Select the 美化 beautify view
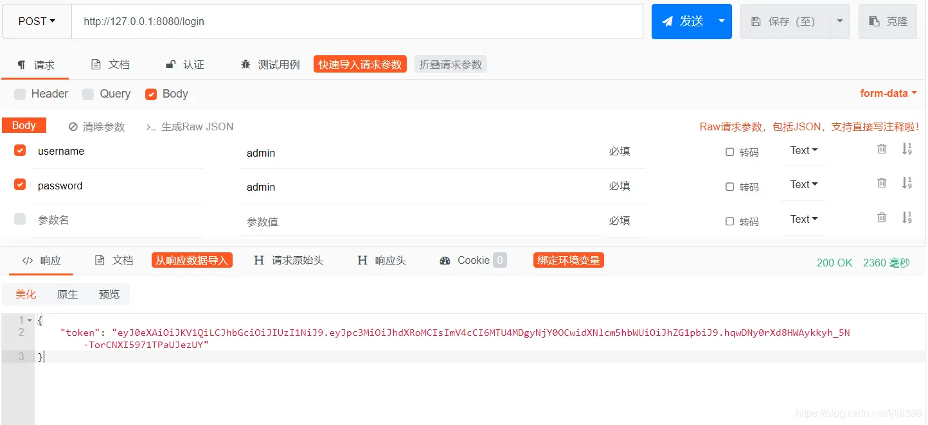This screenshot has width=928, height=425. coord(26,294)
